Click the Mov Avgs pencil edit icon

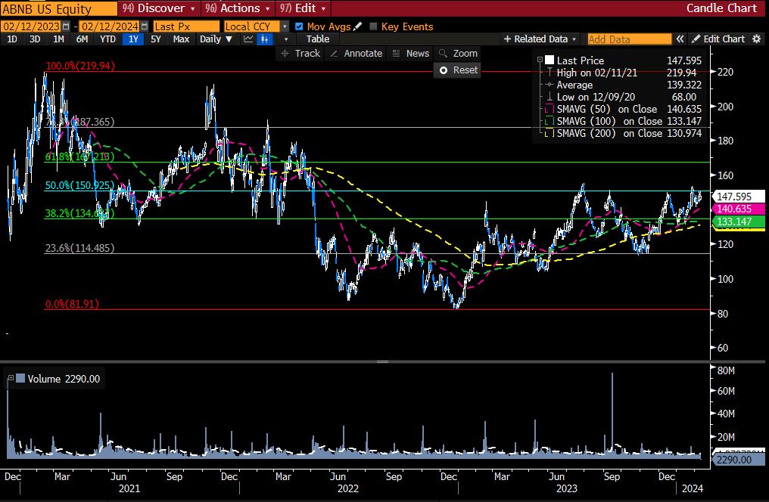point(358,26)
